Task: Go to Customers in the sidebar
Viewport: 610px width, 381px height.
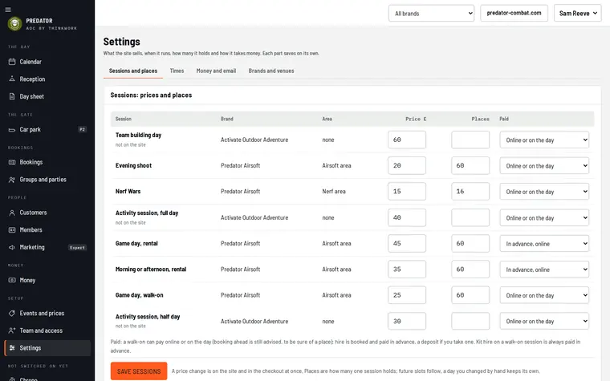Action: (47, 213)
